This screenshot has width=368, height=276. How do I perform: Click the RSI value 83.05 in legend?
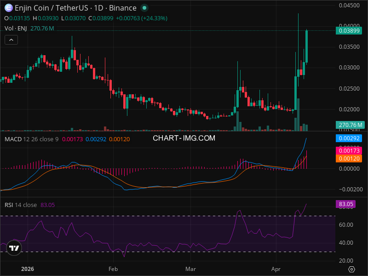point(48,205)
